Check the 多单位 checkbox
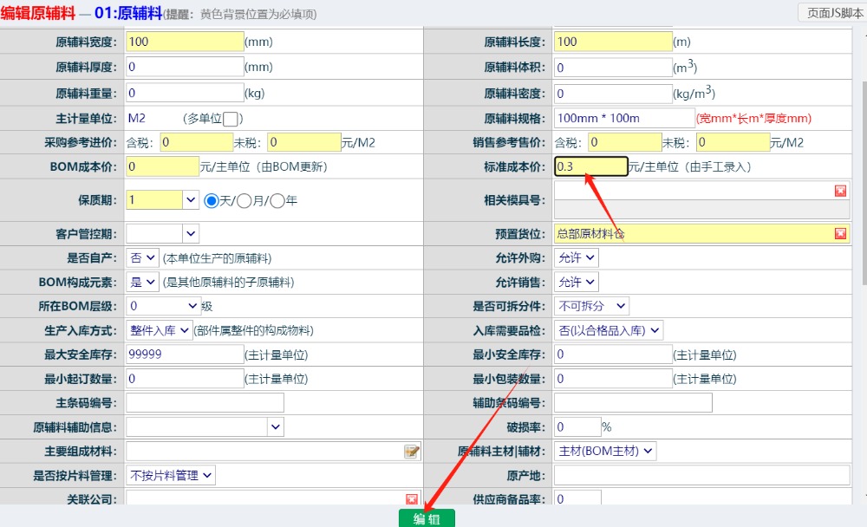The width and height of the screenshot is (867, 527). coord(231,119)
